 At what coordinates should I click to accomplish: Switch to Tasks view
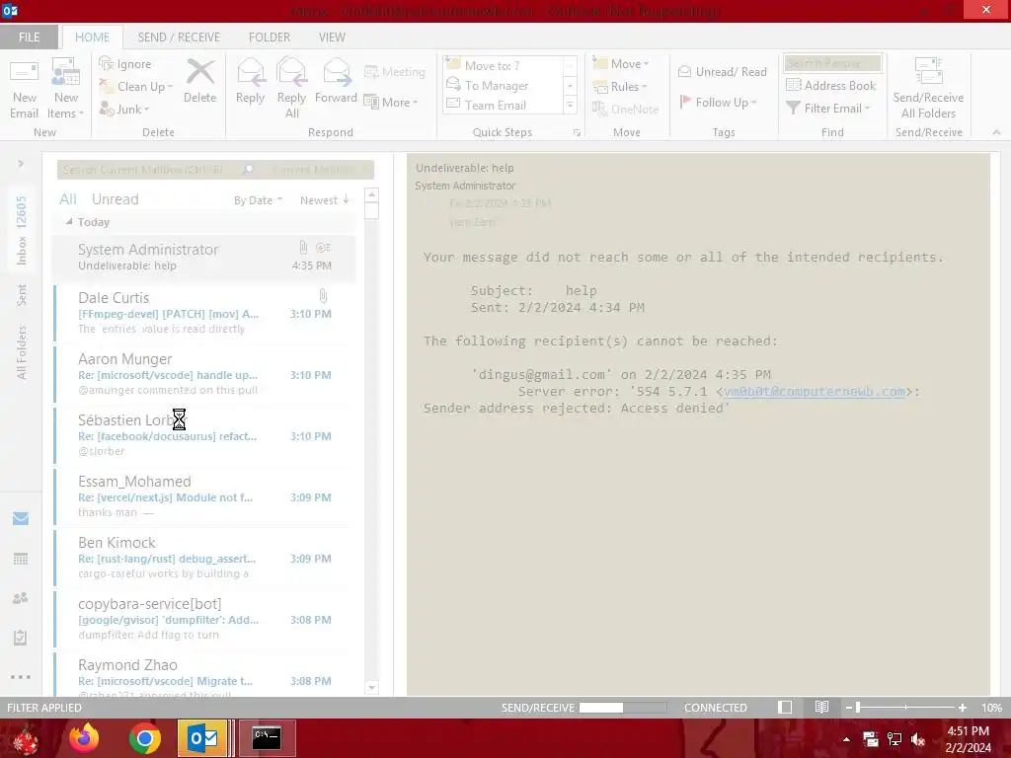tap(21, 638)
